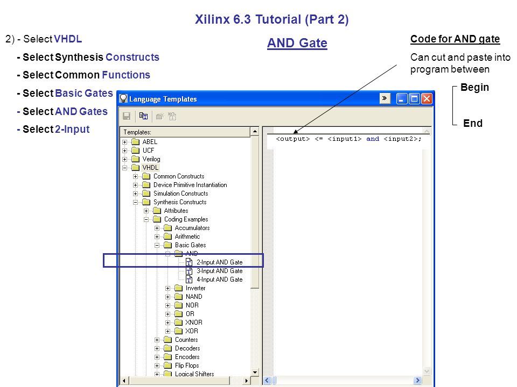Expand the NOR gates node
Image resolution: width=517 pixels, height=387 pixels.
167,305
